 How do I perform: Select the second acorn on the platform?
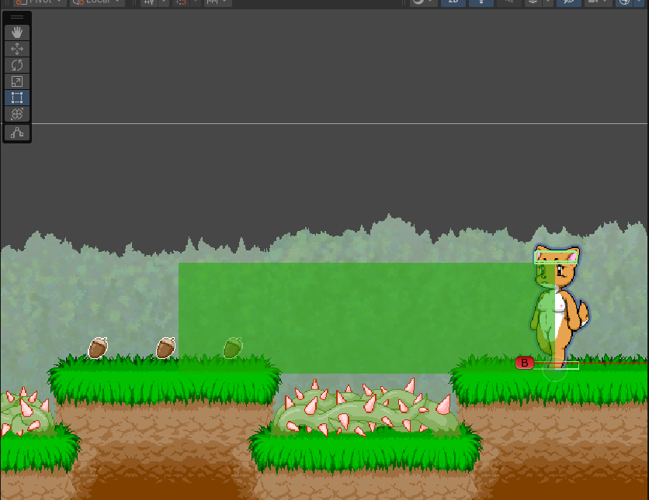(165, 347)
